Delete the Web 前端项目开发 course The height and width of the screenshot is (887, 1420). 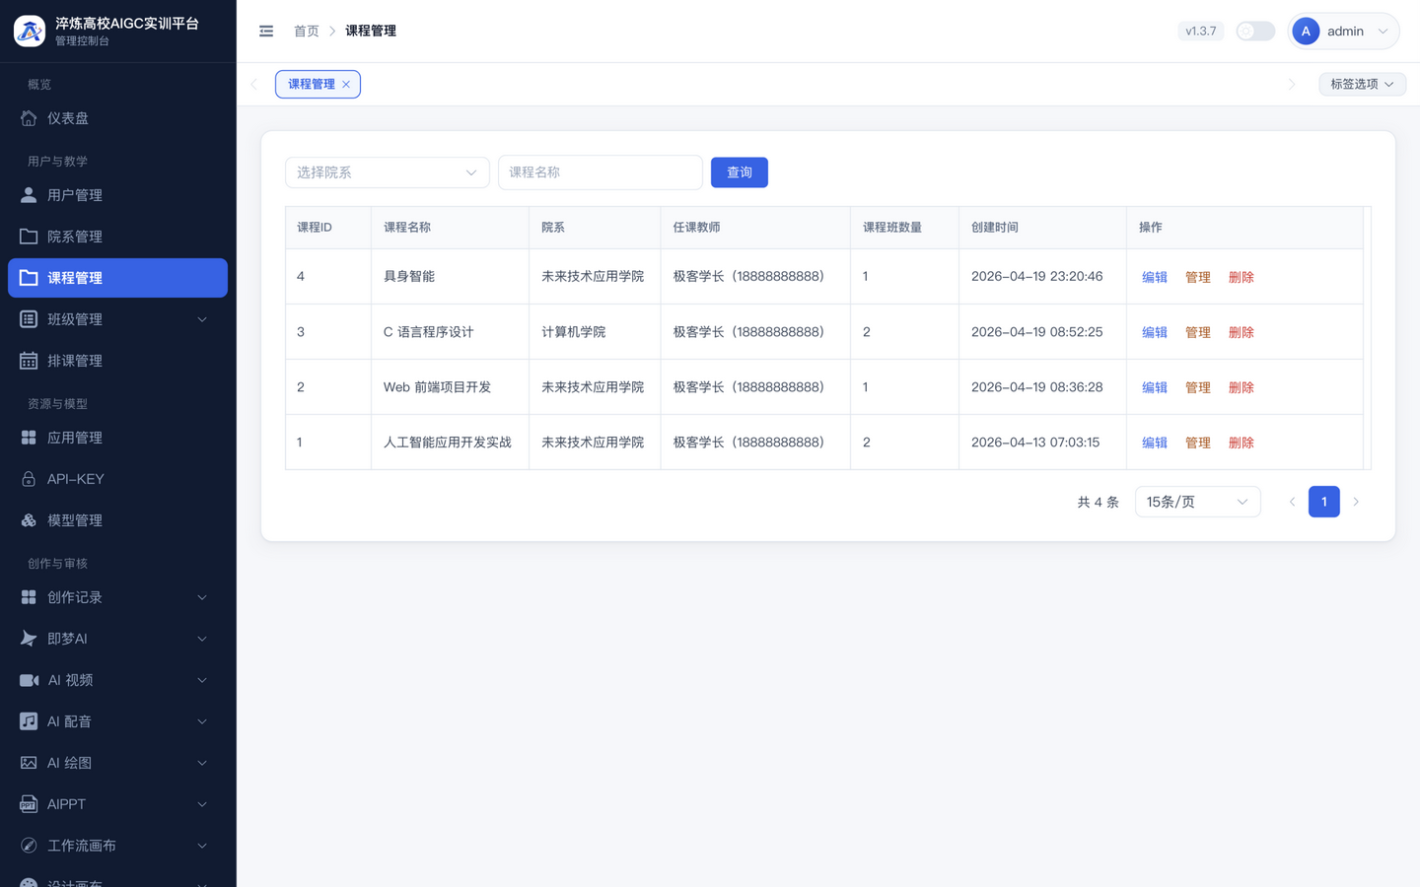pyautogui.click(x=1242, y=387)
